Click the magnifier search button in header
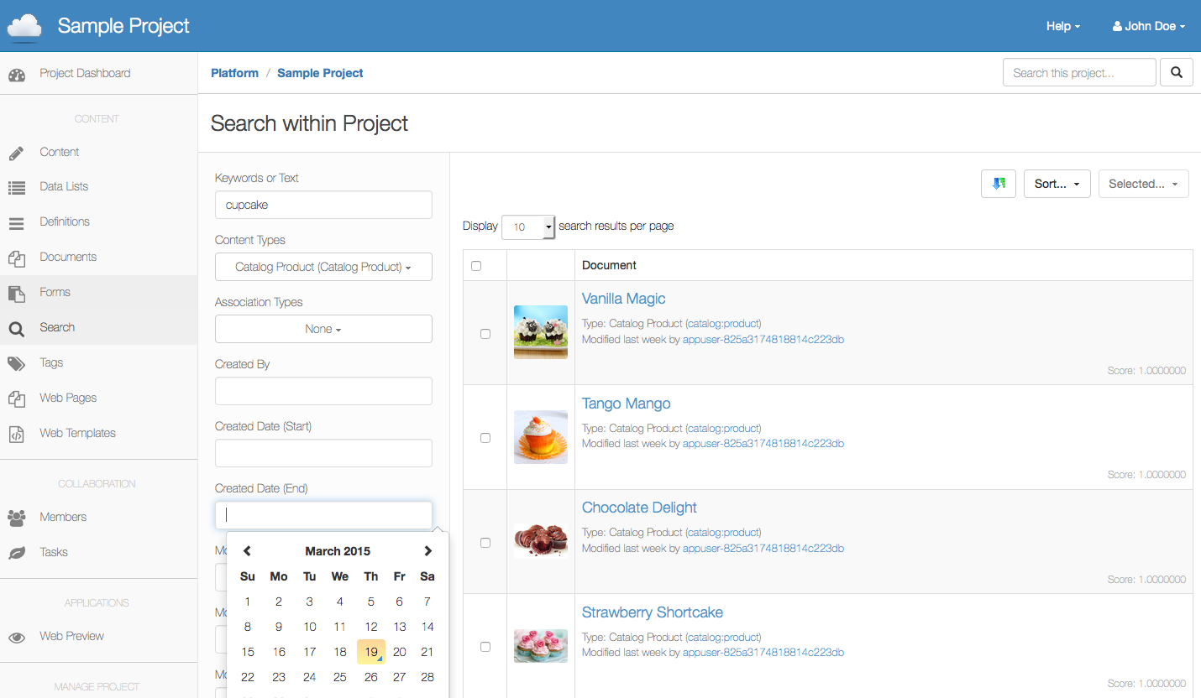 click(x=1177, y=73)
